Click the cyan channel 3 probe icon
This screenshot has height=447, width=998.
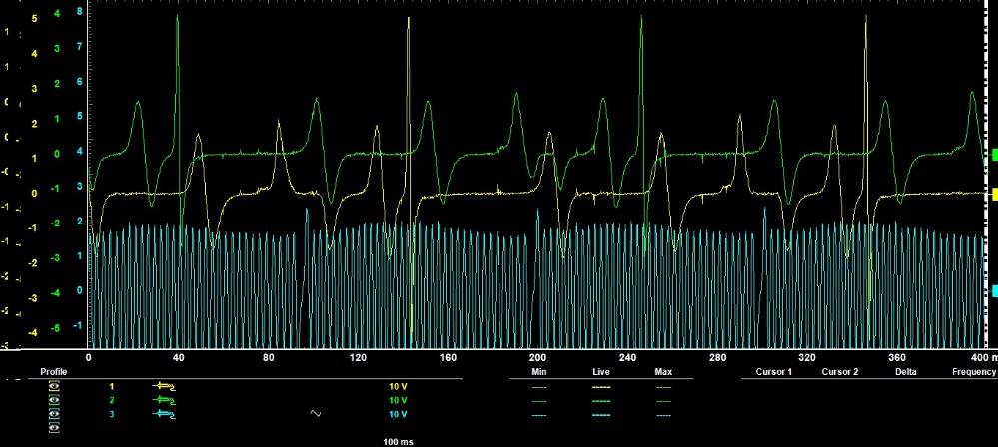click(x=162, y=413)
